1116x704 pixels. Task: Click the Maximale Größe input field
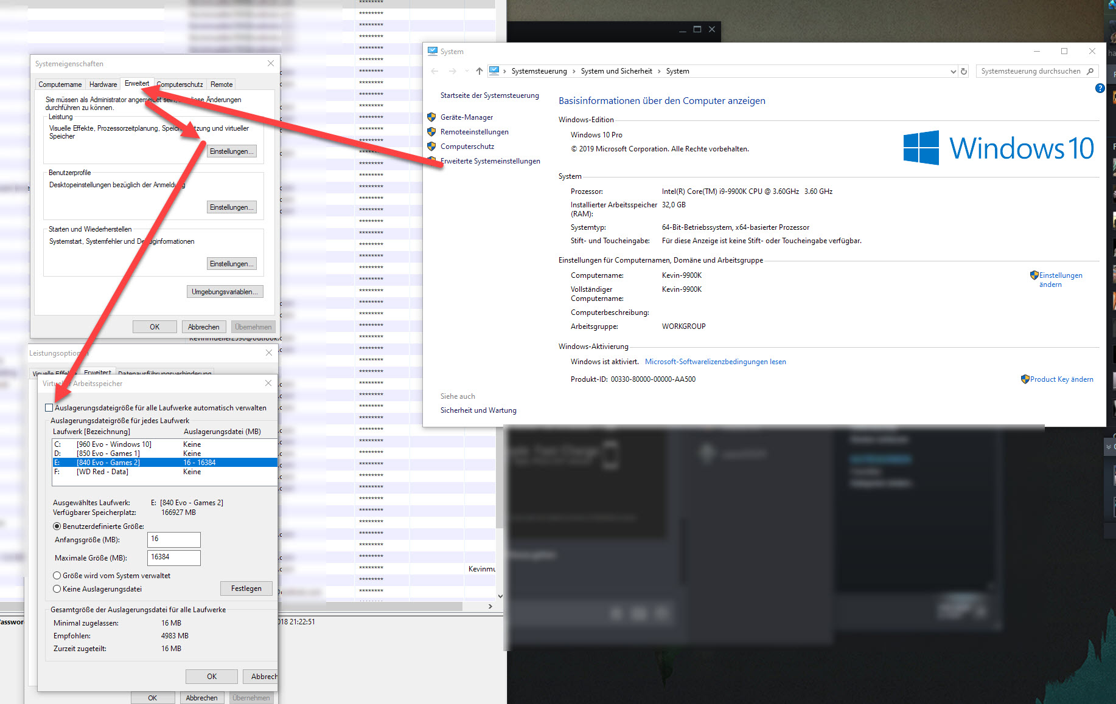(174, 557)
